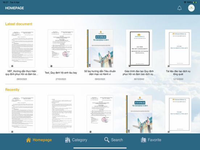Open Test_Quy định Vệ sinh tàu bay thumbnail
The width and height of the screenshot is (200, 150).
61,49
